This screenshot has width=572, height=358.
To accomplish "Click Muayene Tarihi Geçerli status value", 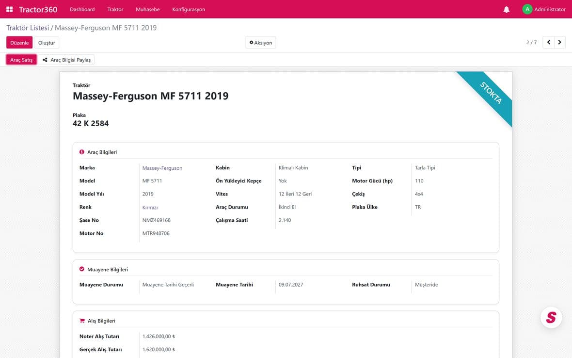I will [x=168, y=285].
